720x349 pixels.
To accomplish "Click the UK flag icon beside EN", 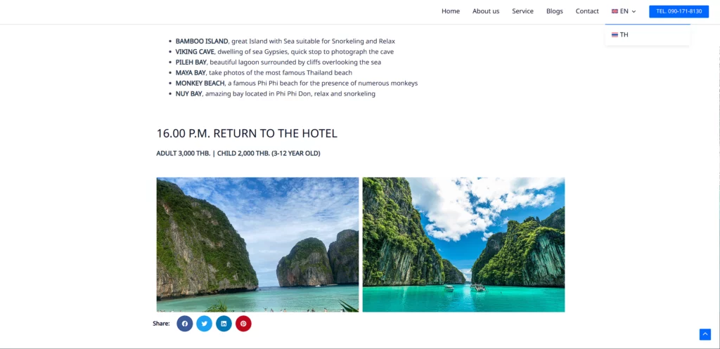I will (x=615, y=11).
